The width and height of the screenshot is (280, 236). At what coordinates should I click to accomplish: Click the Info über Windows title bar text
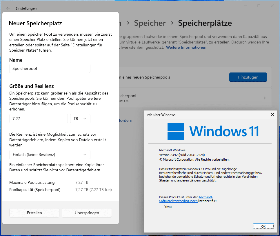click(161, 115)
